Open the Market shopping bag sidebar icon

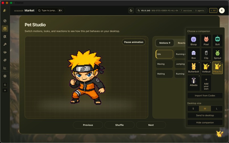click(5, 29)
